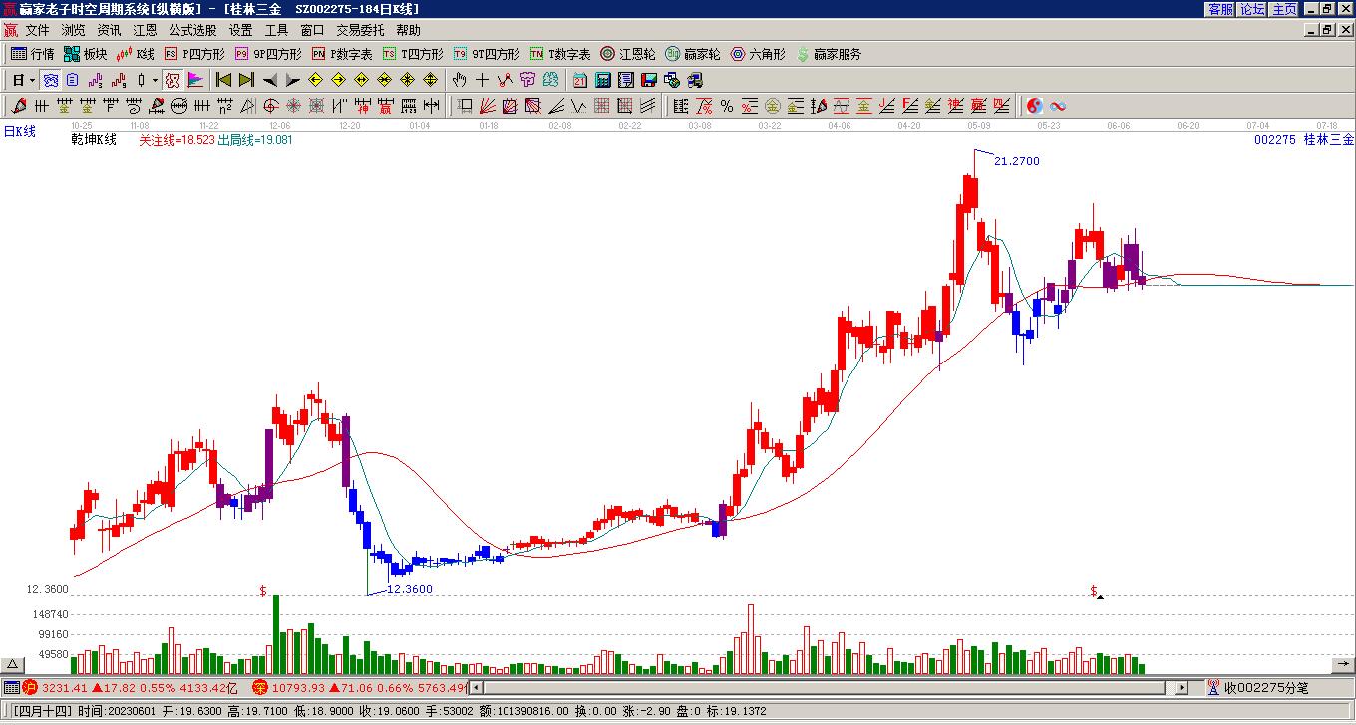
Task: Select the red fan lines tool
Action: (487, 106)
